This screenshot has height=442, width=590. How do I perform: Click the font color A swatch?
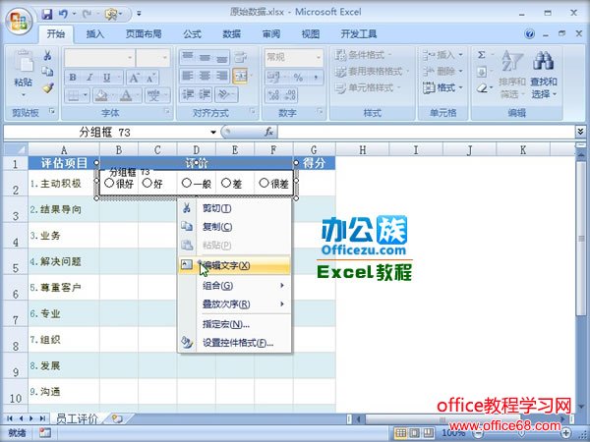pos(126,96)
